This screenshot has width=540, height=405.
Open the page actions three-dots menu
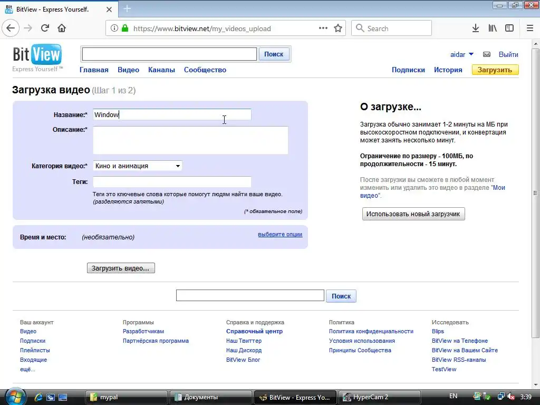[x=323, y=28]
